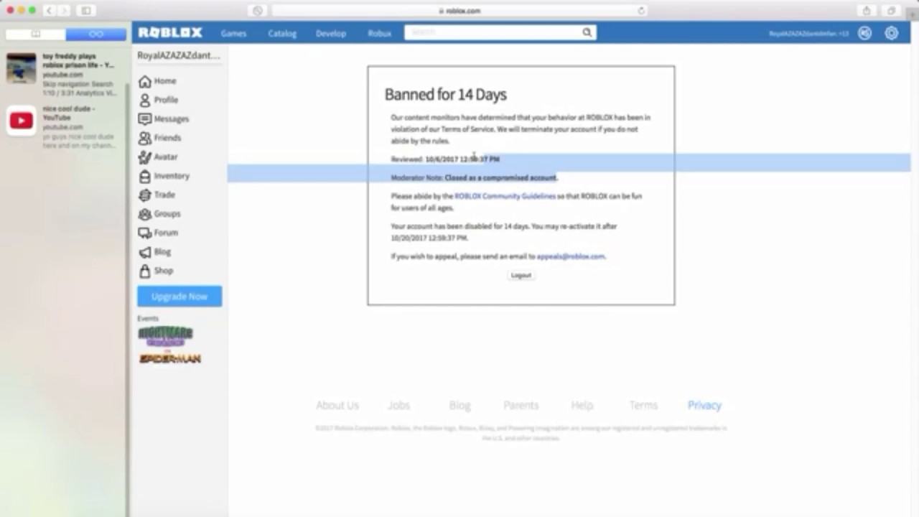The width and height of the screenshot is (919, 517).
Task: Open the About Us footer link
Action: click(x=337, y=405)
